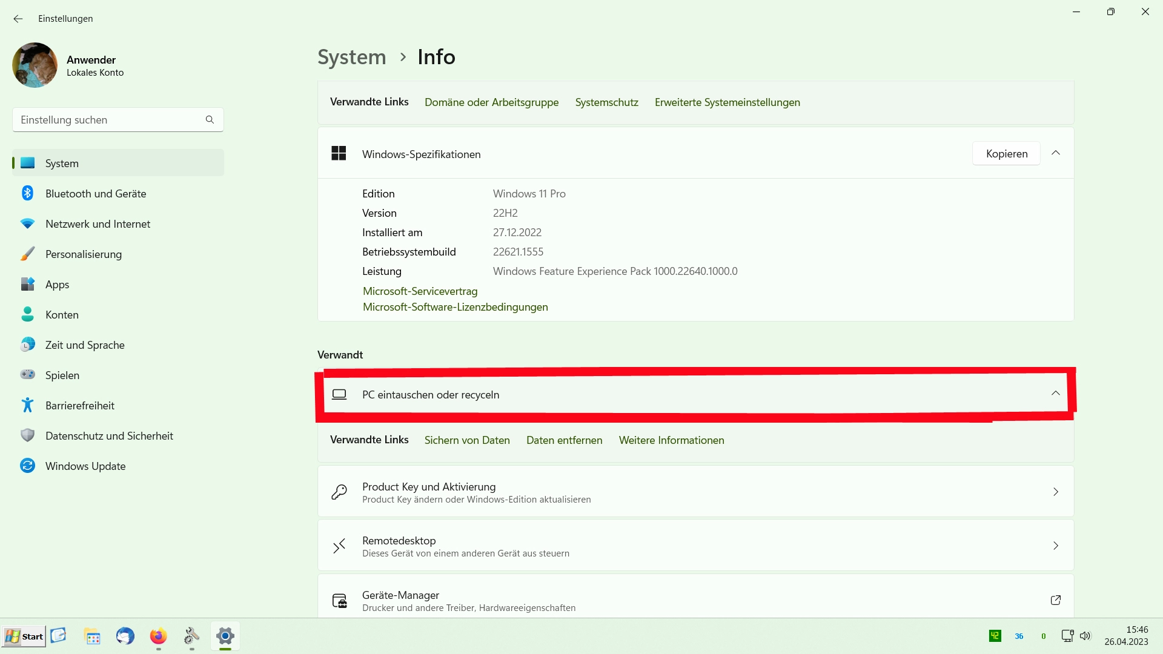Open Domäne oder Arbeitsgruppe link
The height and width of the screenshot is (654, 1163).
(x=491, y=102)
